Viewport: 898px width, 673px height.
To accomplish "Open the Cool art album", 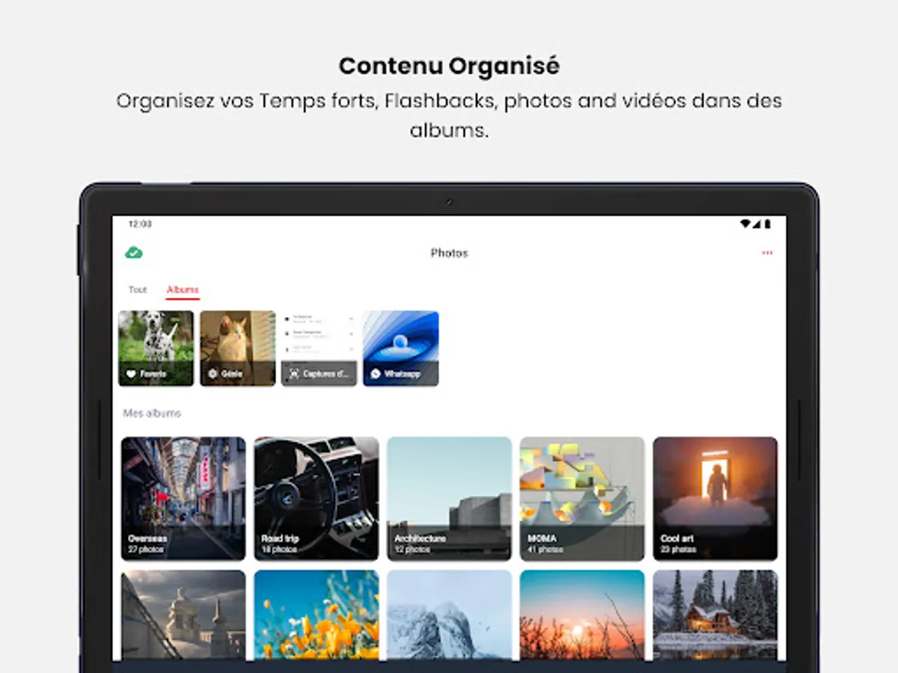I will [x=715, y=499].
